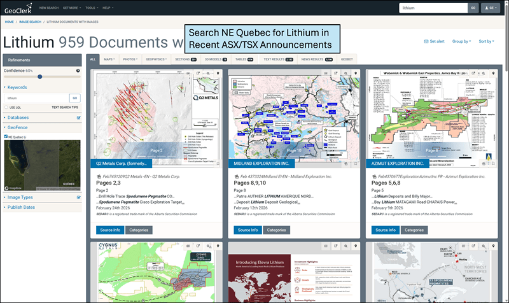The width and height of the screenshot is (509, 303).
Task: Click zoom magnifier icon on Midland Exploration card
Action: (x=345, y=73)
